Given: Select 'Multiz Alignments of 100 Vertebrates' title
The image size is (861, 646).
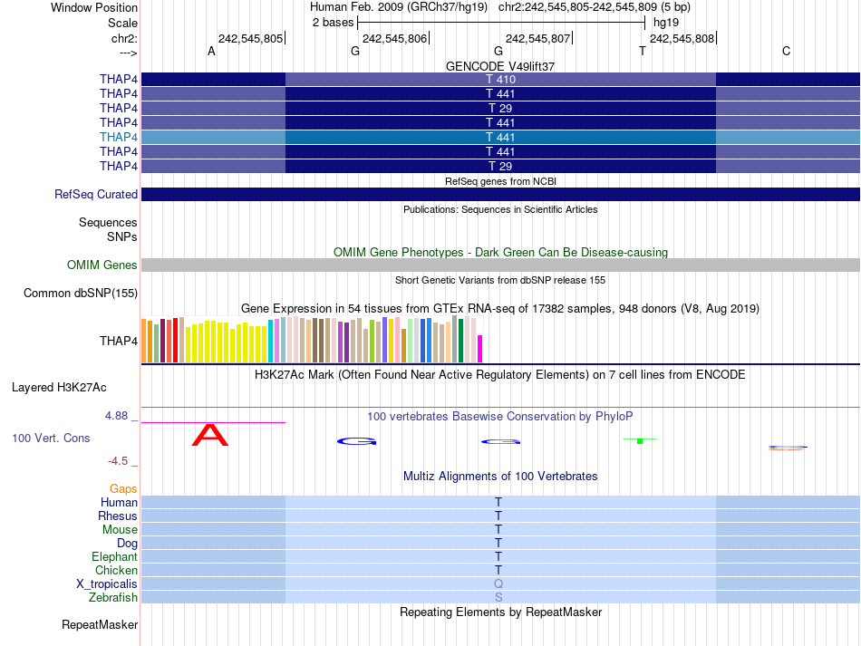Looking at the screenshot, I should (x=500, y=476).
